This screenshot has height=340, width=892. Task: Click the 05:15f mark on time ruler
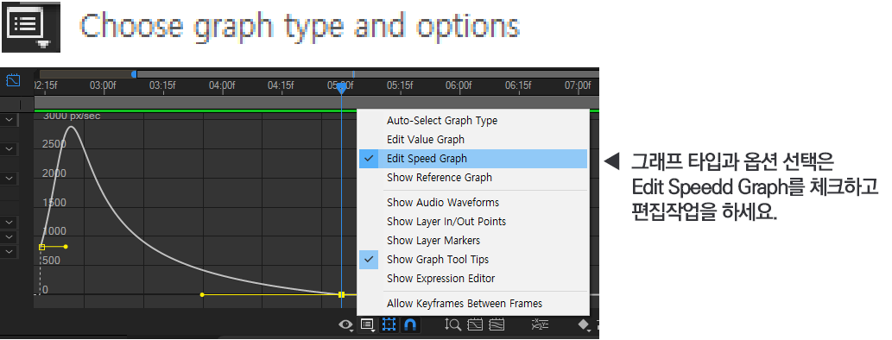[x=400, y=85]
